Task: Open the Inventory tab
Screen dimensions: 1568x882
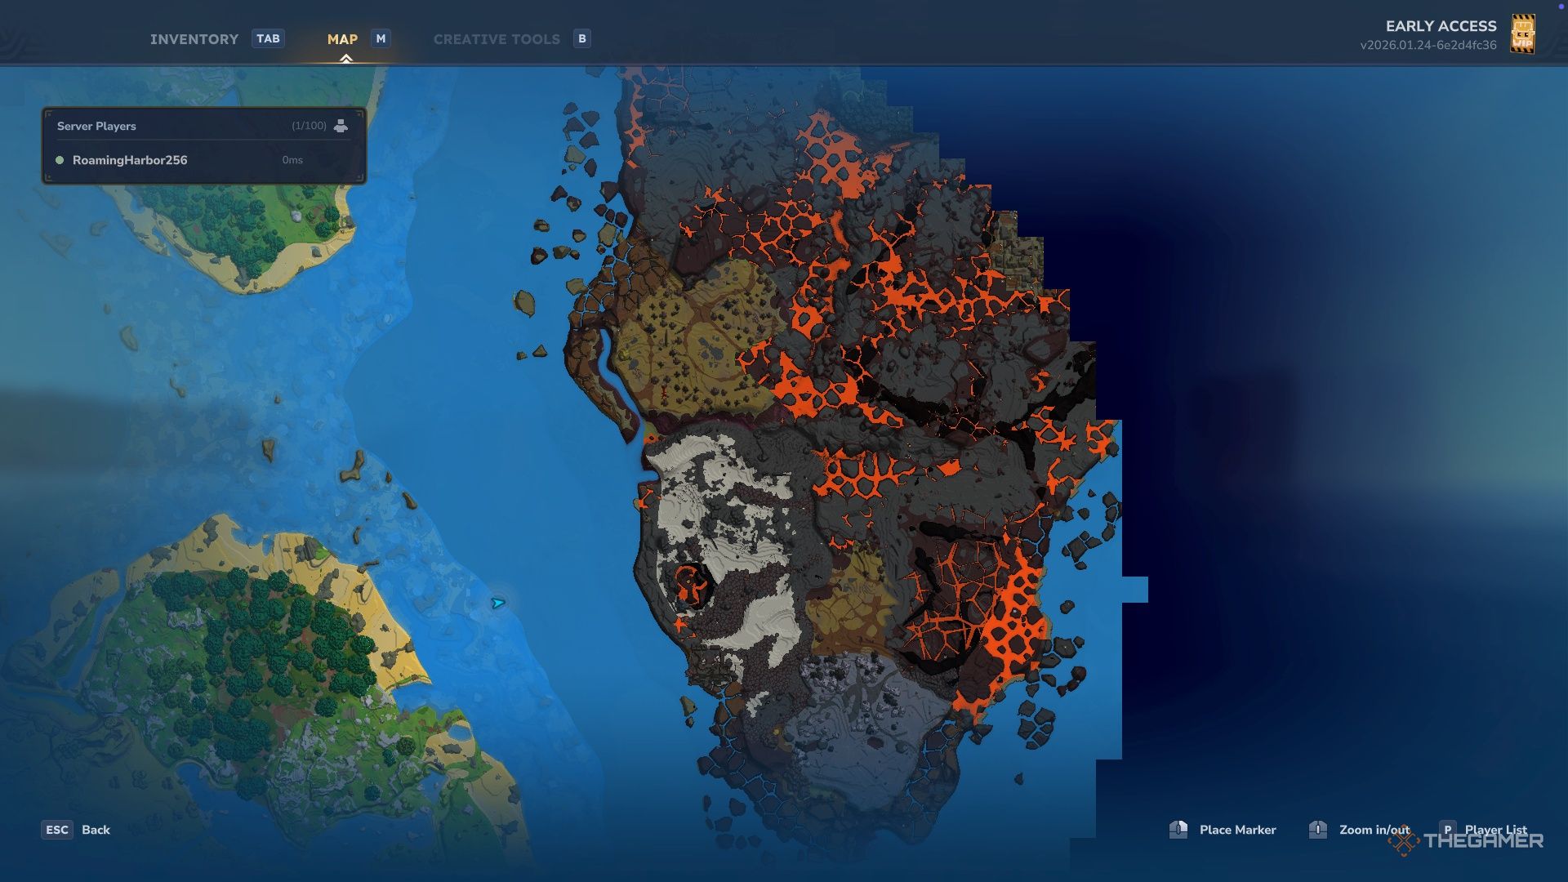Action: tap(194, 39)
